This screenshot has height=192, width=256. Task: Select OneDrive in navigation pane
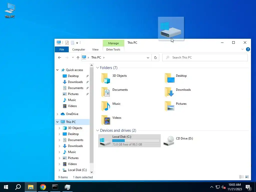(72, 114)
